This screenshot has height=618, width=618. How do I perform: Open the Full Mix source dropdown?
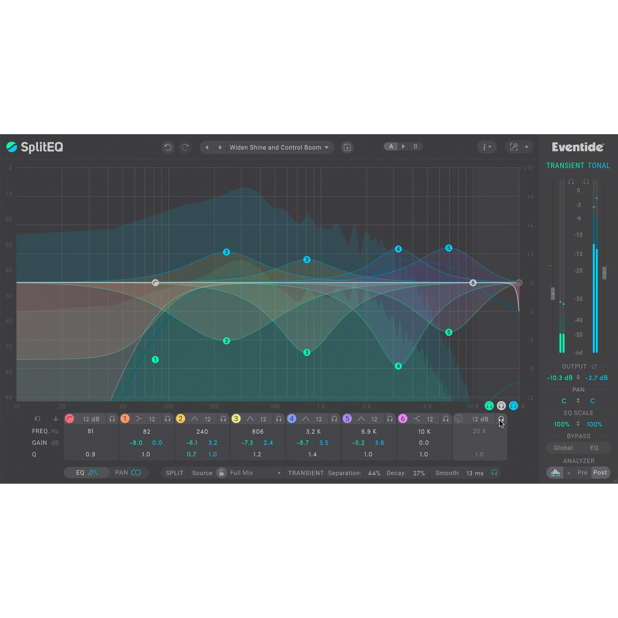(255, 473)
